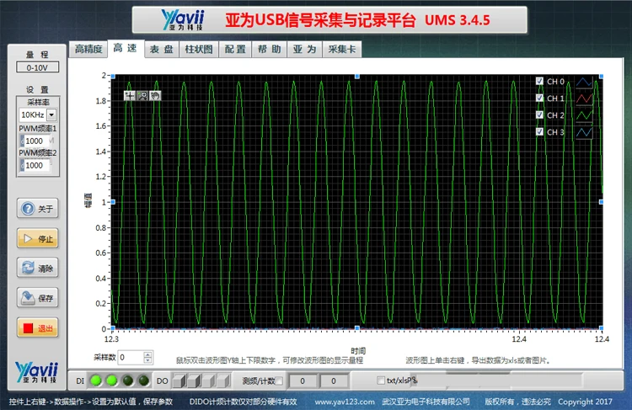This screenshot has height=410, width=632.
Task: Click the PWM频率1 value field
Action: 37,141
